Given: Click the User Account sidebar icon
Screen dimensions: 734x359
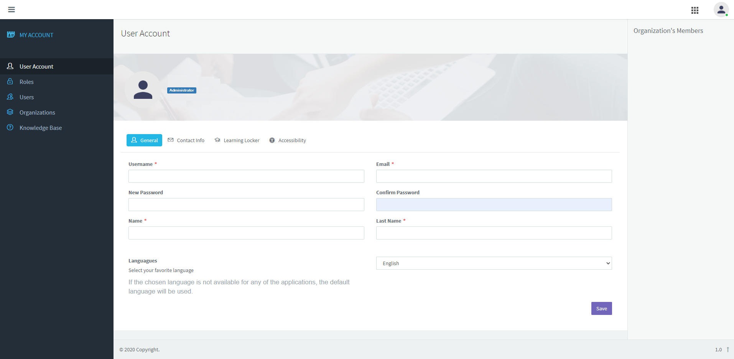Looking at the screenshot, I should 10,66.
